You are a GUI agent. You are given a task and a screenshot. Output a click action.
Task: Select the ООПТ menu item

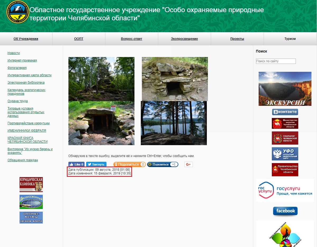tap(79, 39)
